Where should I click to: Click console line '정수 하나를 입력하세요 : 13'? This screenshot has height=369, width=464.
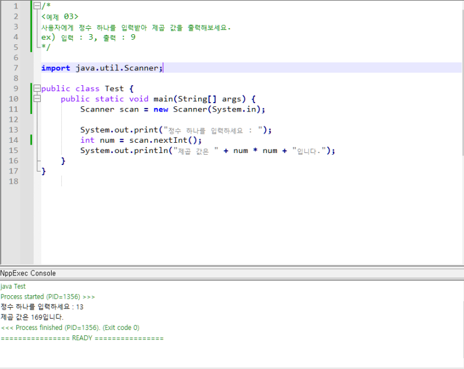coord(42,307)
